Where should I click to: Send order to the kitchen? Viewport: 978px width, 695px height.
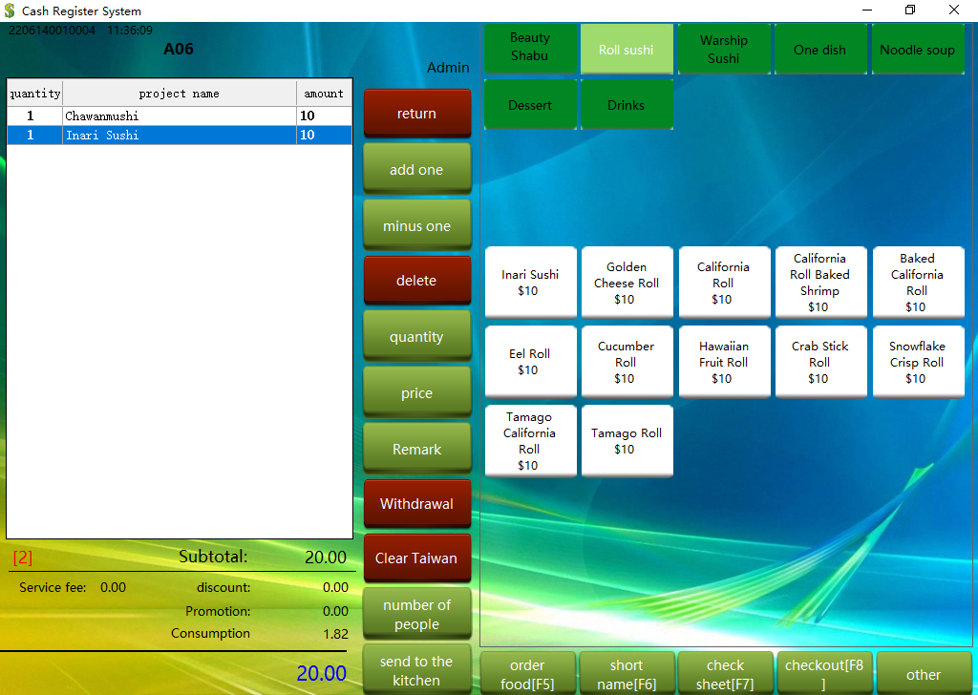point(416,670)
